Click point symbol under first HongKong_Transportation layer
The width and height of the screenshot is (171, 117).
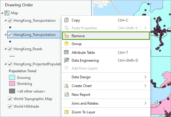[10, 27]
